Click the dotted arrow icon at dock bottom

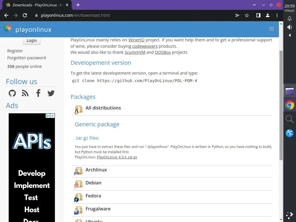[x=290, y=215]
